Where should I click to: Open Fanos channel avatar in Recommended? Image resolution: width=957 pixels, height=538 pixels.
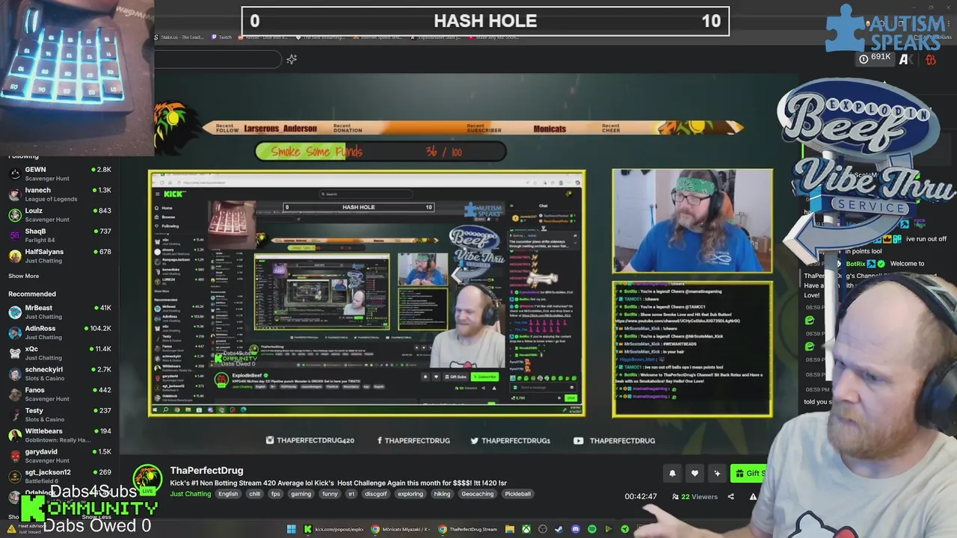[14, 394]
